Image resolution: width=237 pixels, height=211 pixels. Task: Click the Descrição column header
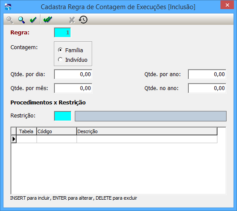(x=147, y=131)
